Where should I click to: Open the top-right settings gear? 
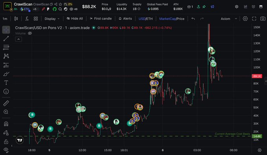click(236, 7)
